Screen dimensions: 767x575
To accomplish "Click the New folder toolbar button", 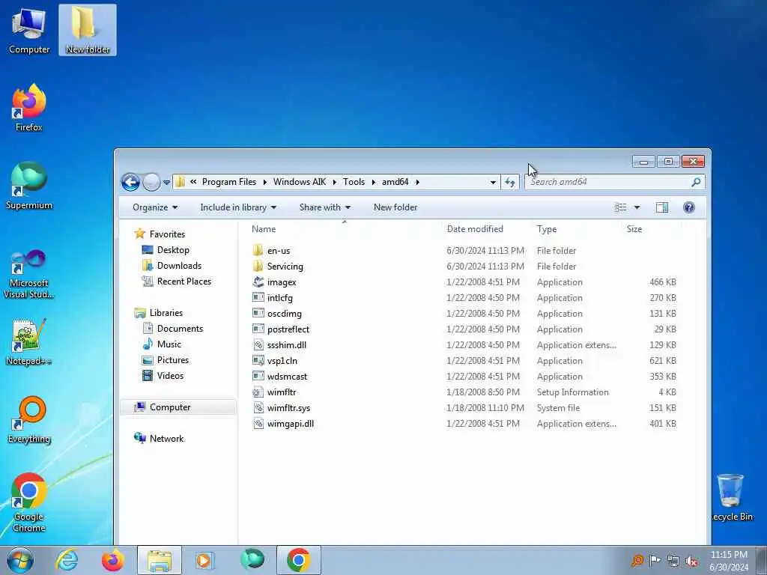I will [x=395, y=207].
